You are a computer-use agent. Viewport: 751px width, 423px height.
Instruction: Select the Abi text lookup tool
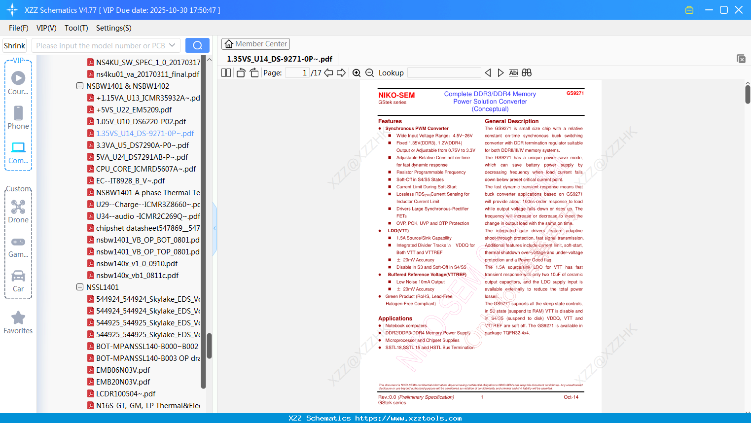514,72
